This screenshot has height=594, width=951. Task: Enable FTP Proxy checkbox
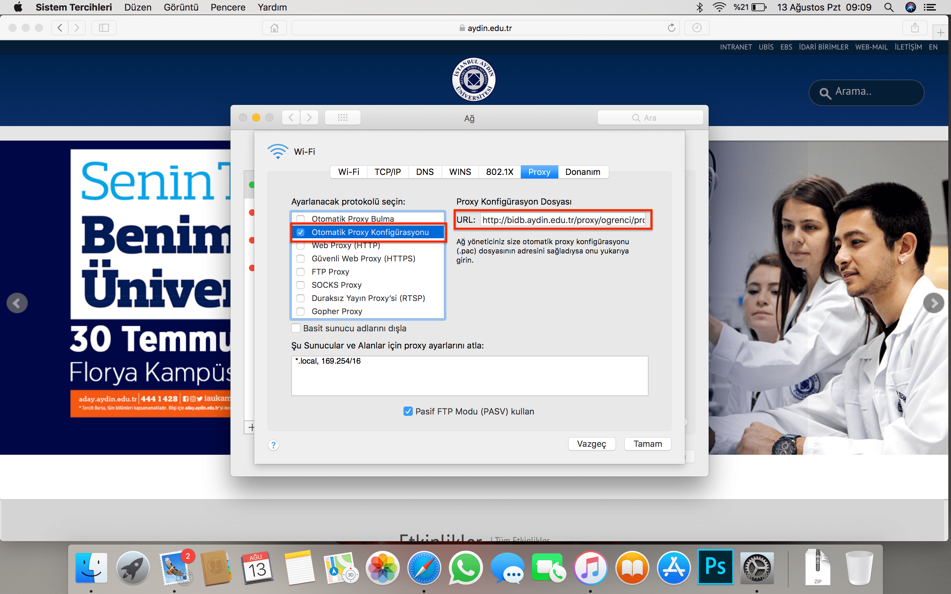coord(300,272)
